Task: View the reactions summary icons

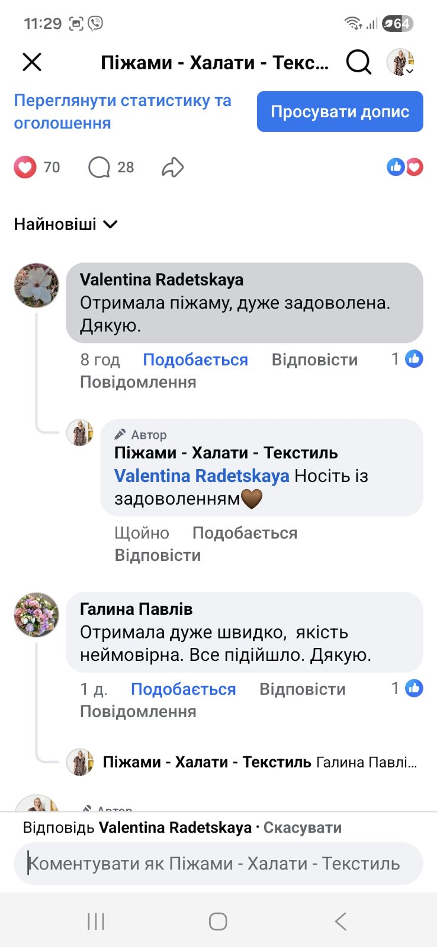Action: click(405, 168)
